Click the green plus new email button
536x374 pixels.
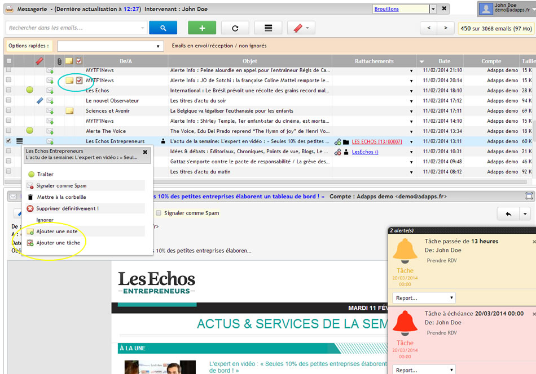[x=202, y=28]
